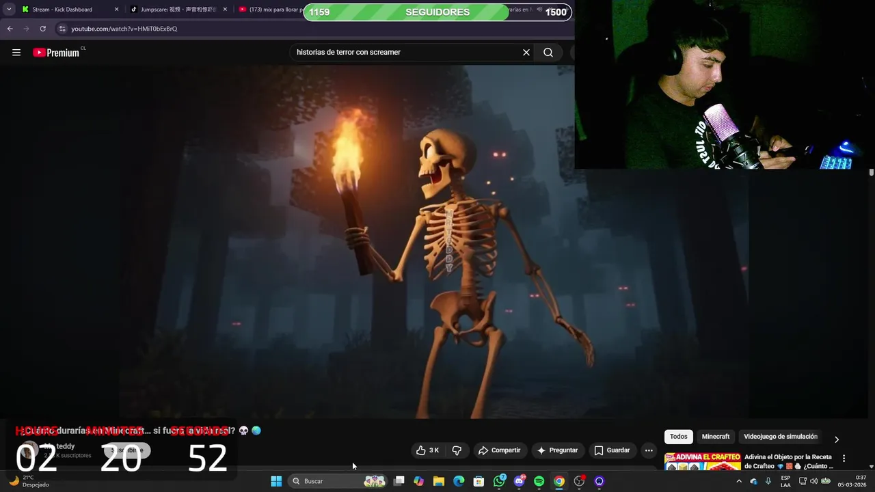875x492 pixels.
Task: Select the Videojuego de simulación chip
Action: [x=781, y=437]
